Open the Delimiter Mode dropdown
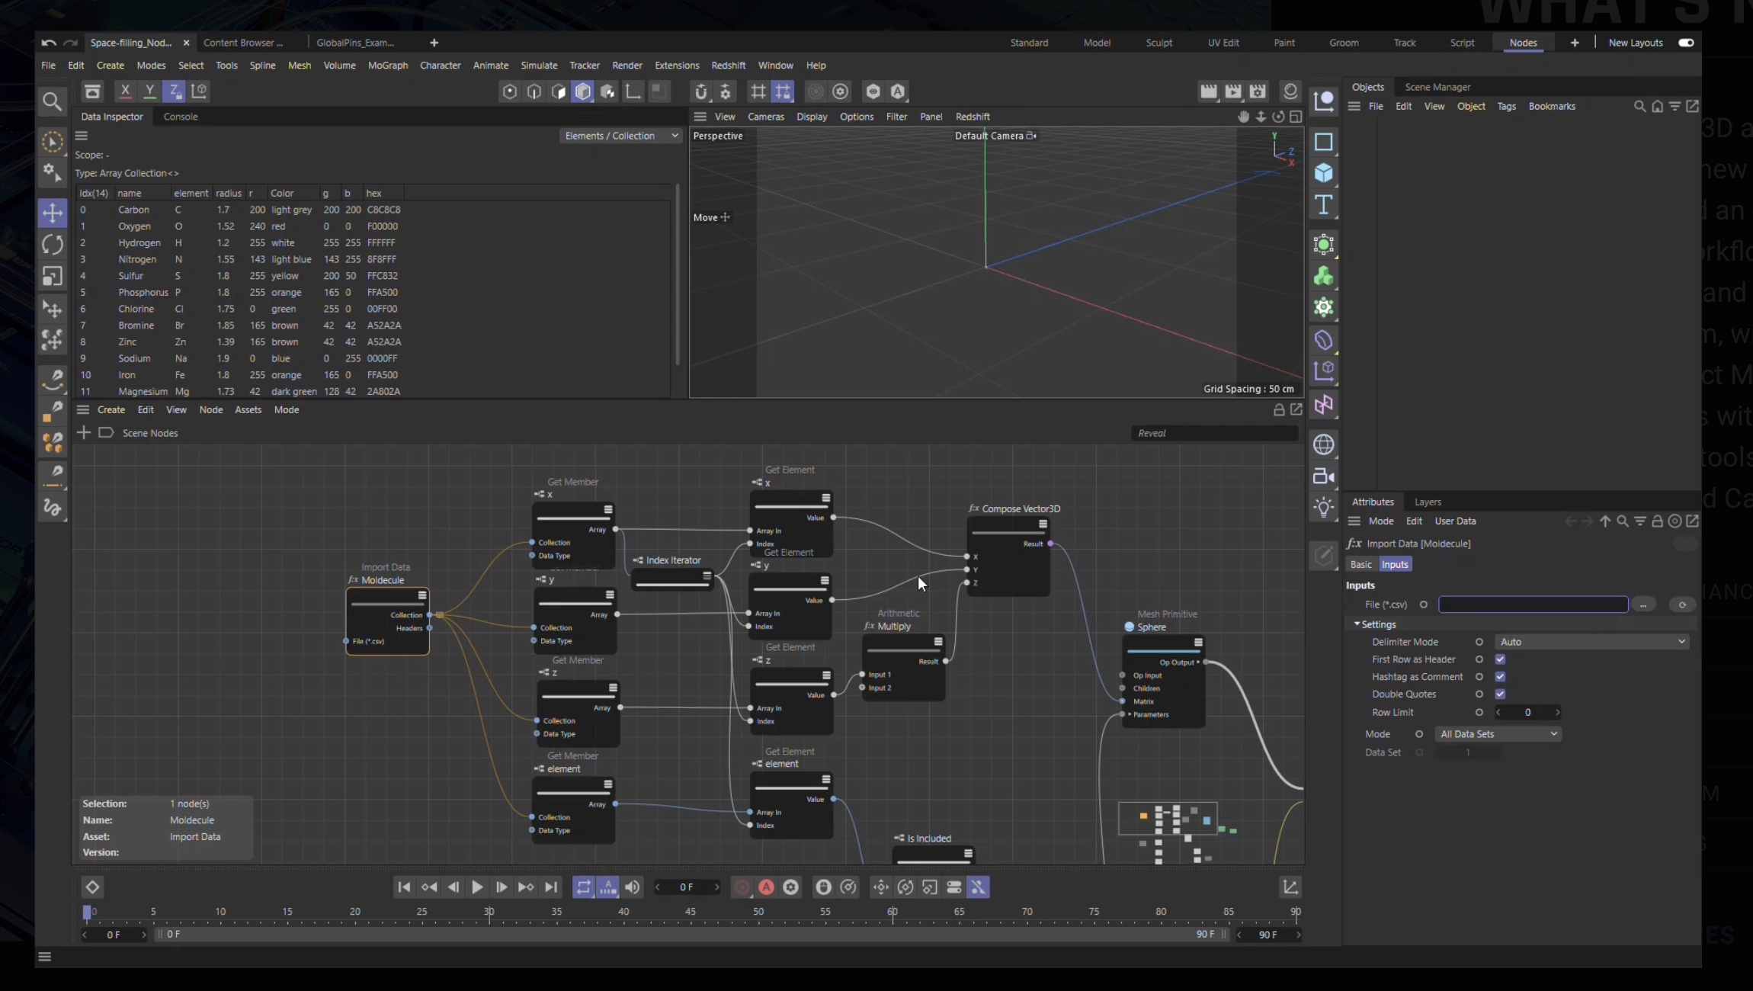1753x991 pixels. (x=1591, y=642)
